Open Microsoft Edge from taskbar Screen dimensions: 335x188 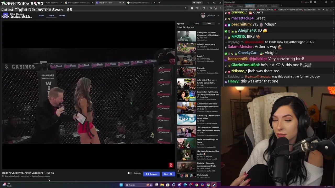click(185, 185)
